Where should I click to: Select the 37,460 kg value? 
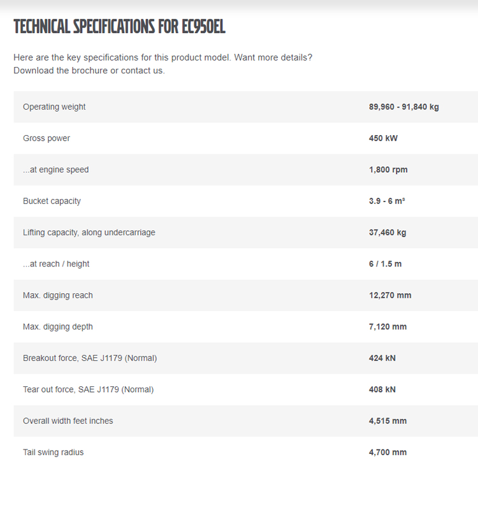coord(387,233)
